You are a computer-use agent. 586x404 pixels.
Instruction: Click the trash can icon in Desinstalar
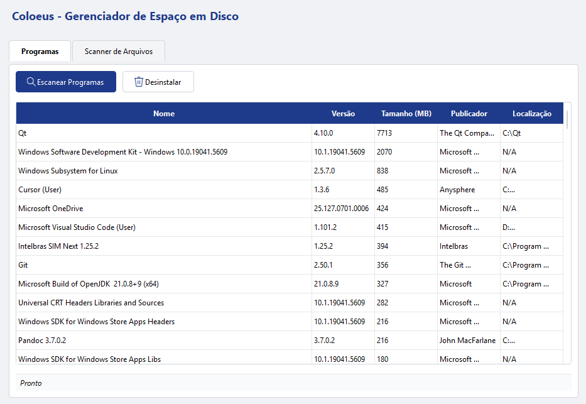pyautogui.click(x=139, y=82)
